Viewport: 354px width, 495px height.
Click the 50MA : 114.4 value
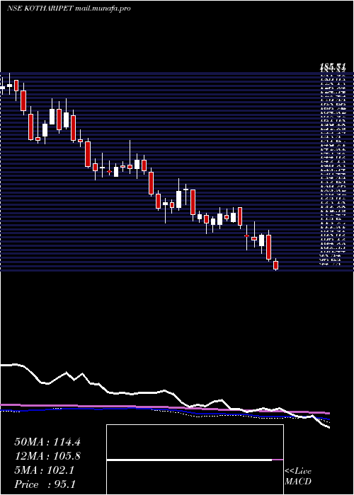(x=47, y=442)
